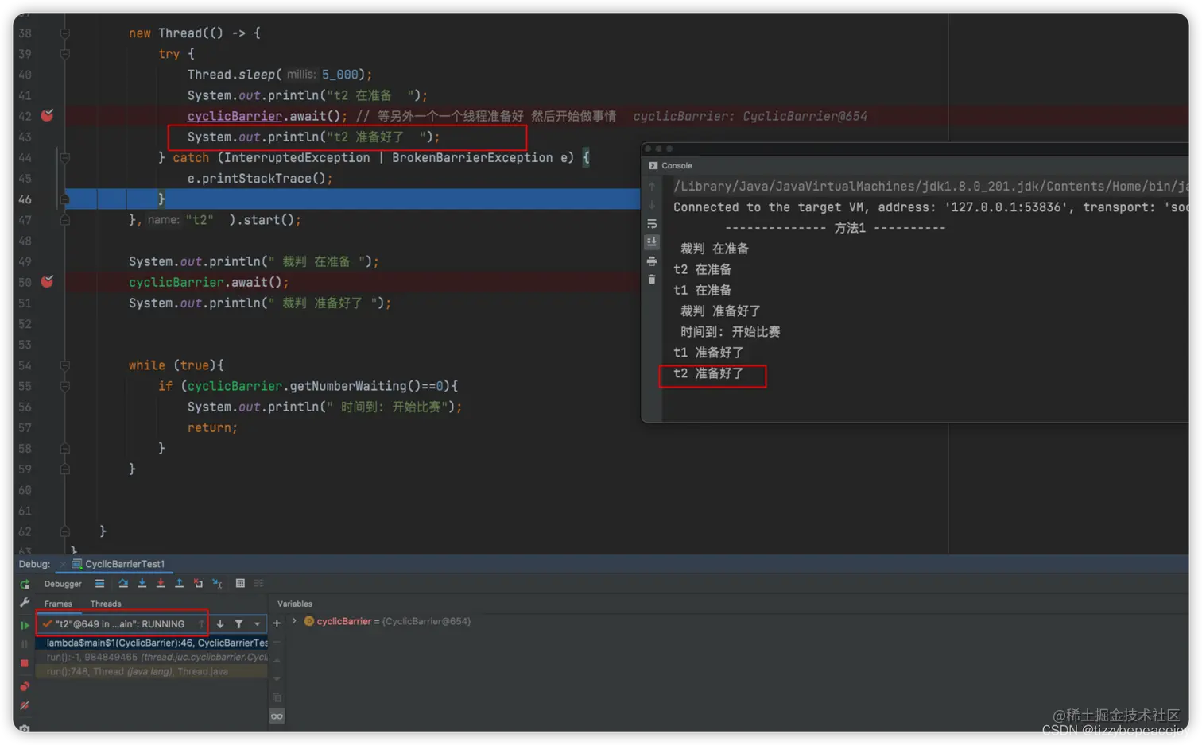Image resolution: width=1202 pixels, height=745 pixels.
Task: Toggle the Mute Breakpoints icon
Action: tap(25, 705)
